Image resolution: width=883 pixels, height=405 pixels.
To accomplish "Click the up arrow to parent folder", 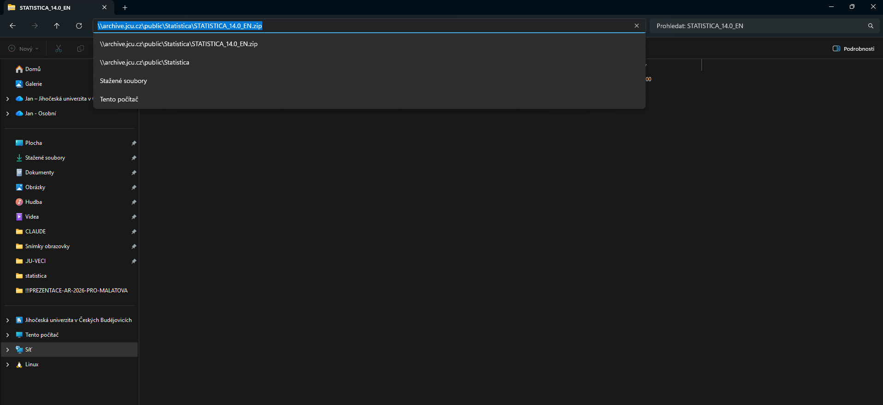I will click(x=57, y=26).
